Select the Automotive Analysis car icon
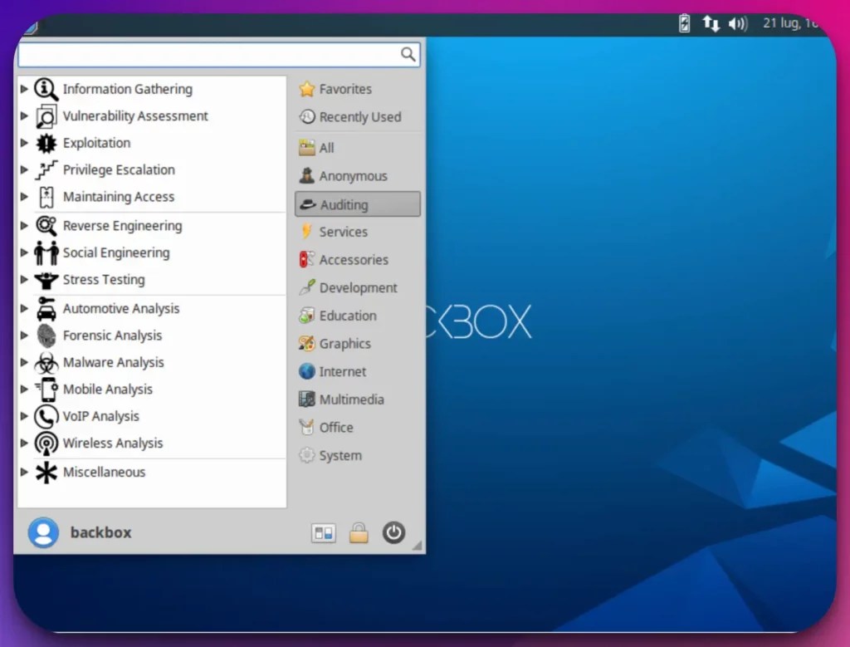The image size is (850, 647). pos(46,308)
